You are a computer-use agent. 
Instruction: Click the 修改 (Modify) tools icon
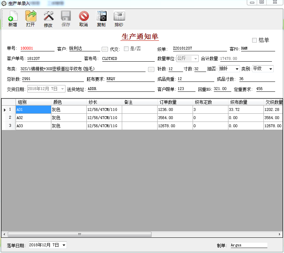click(48, 19)
